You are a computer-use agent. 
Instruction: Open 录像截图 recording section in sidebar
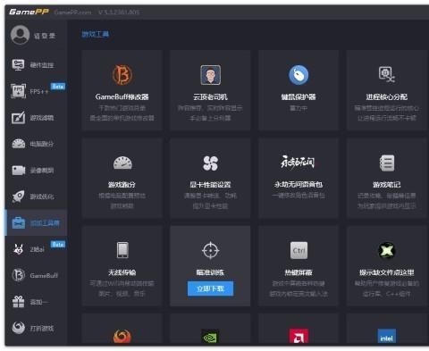[x=36, y=171]
